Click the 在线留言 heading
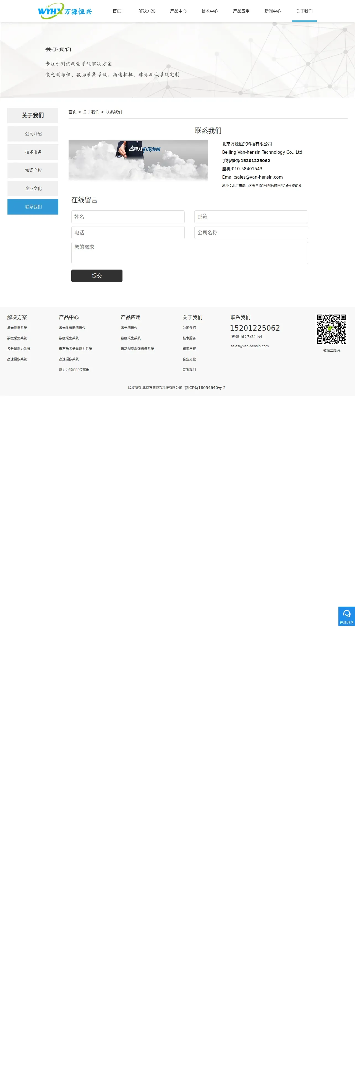355x1065 pixels. click(x=84, y=200)
